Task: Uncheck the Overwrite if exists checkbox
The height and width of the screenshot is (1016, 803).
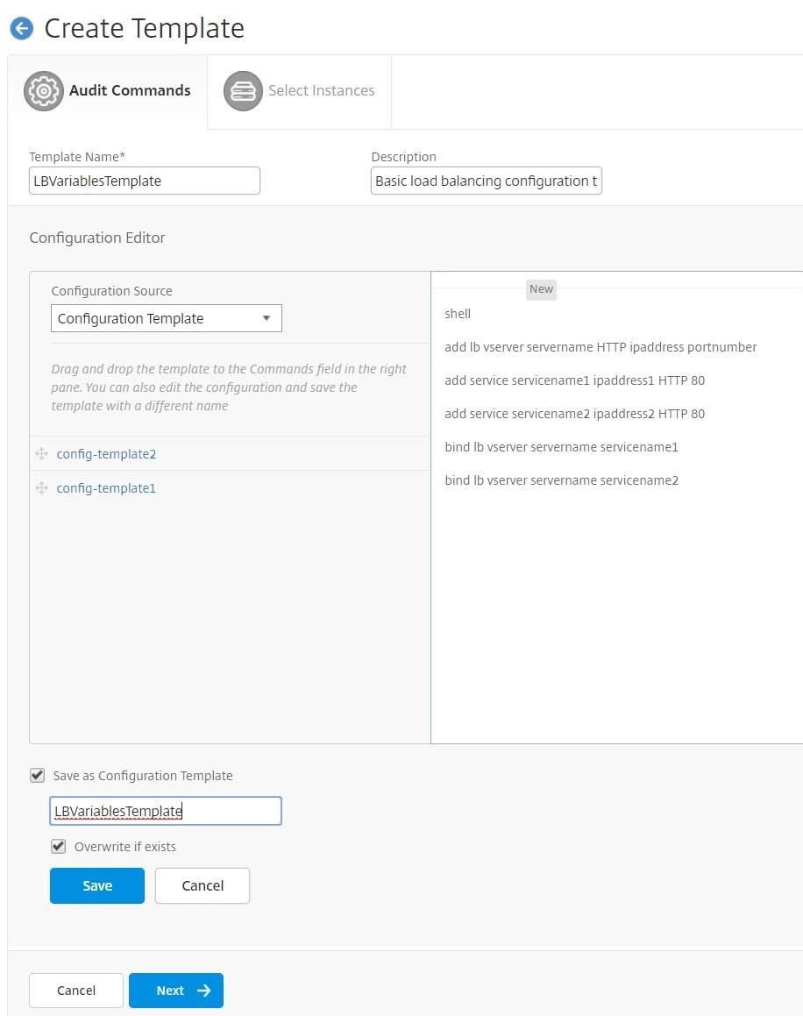Action: coord(59,846)
